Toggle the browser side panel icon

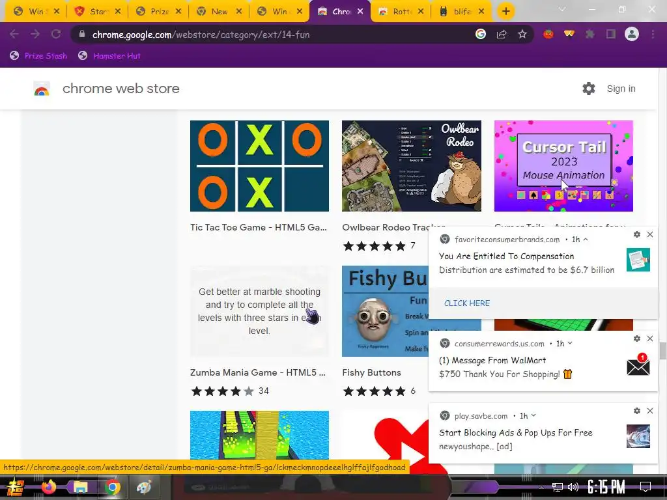tap(611, 35)
